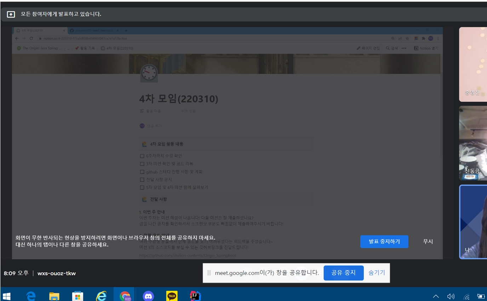The height and width of the screenshot is (301, 487).
Task: Grab the sharing bar drag handle
Action: tap(209, 273)
